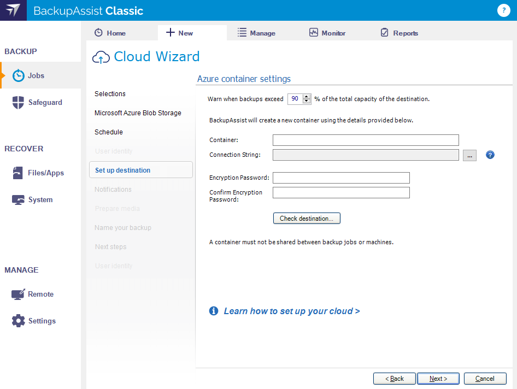Select the Prepare media wizard step
This screenshot has height=389, width=517.
click(x=117, y=208)
